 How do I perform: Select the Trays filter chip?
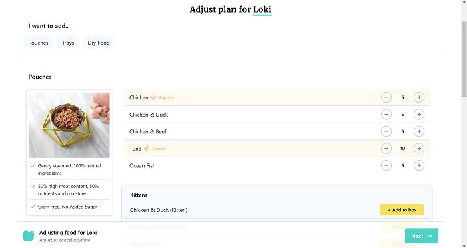pyautogui.click(x=68, y=43)
